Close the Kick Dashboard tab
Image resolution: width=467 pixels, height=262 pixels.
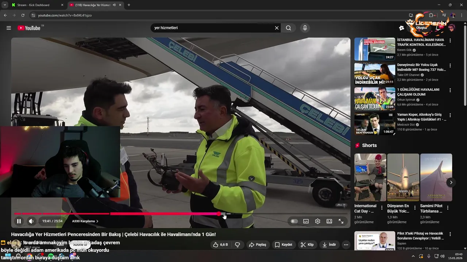[62, 5]
